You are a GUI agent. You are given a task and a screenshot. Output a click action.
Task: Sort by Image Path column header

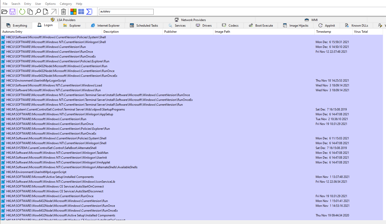(x=264, y=32)
